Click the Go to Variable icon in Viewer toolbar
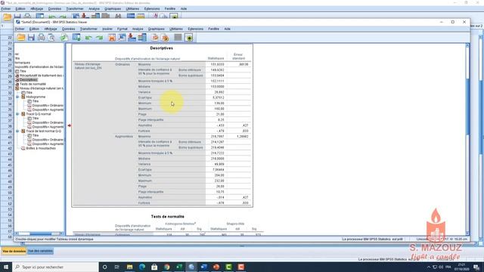The image size is (484, 272). [132, 38]
